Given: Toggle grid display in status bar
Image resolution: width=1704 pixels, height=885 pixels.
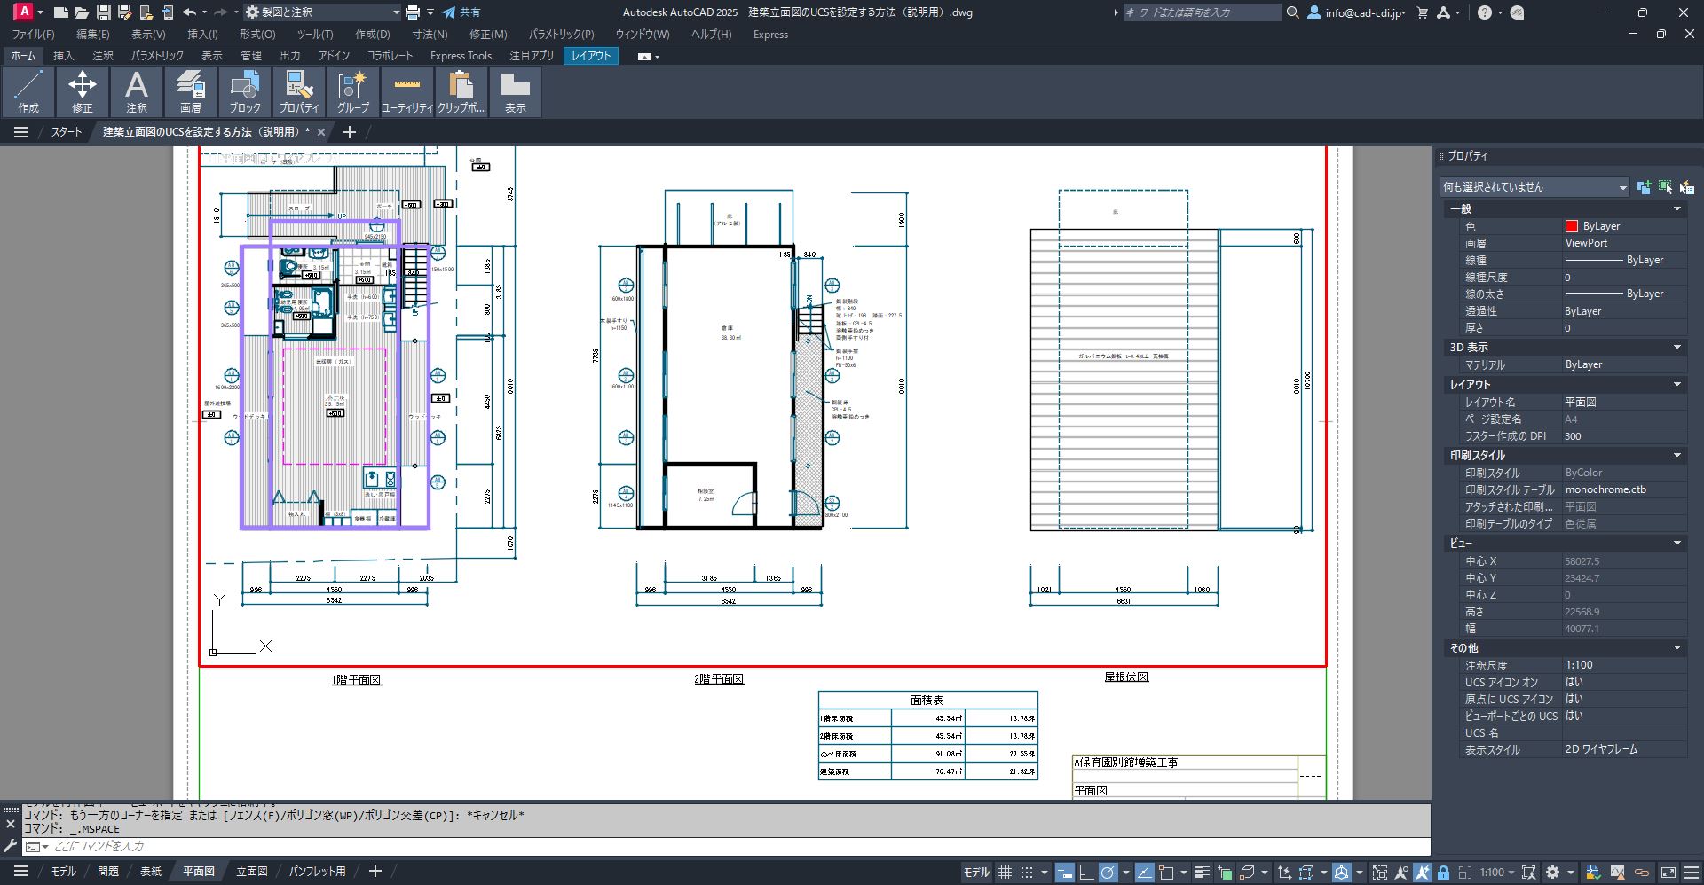Looking at the screenshot, I should coord(1005,873).
